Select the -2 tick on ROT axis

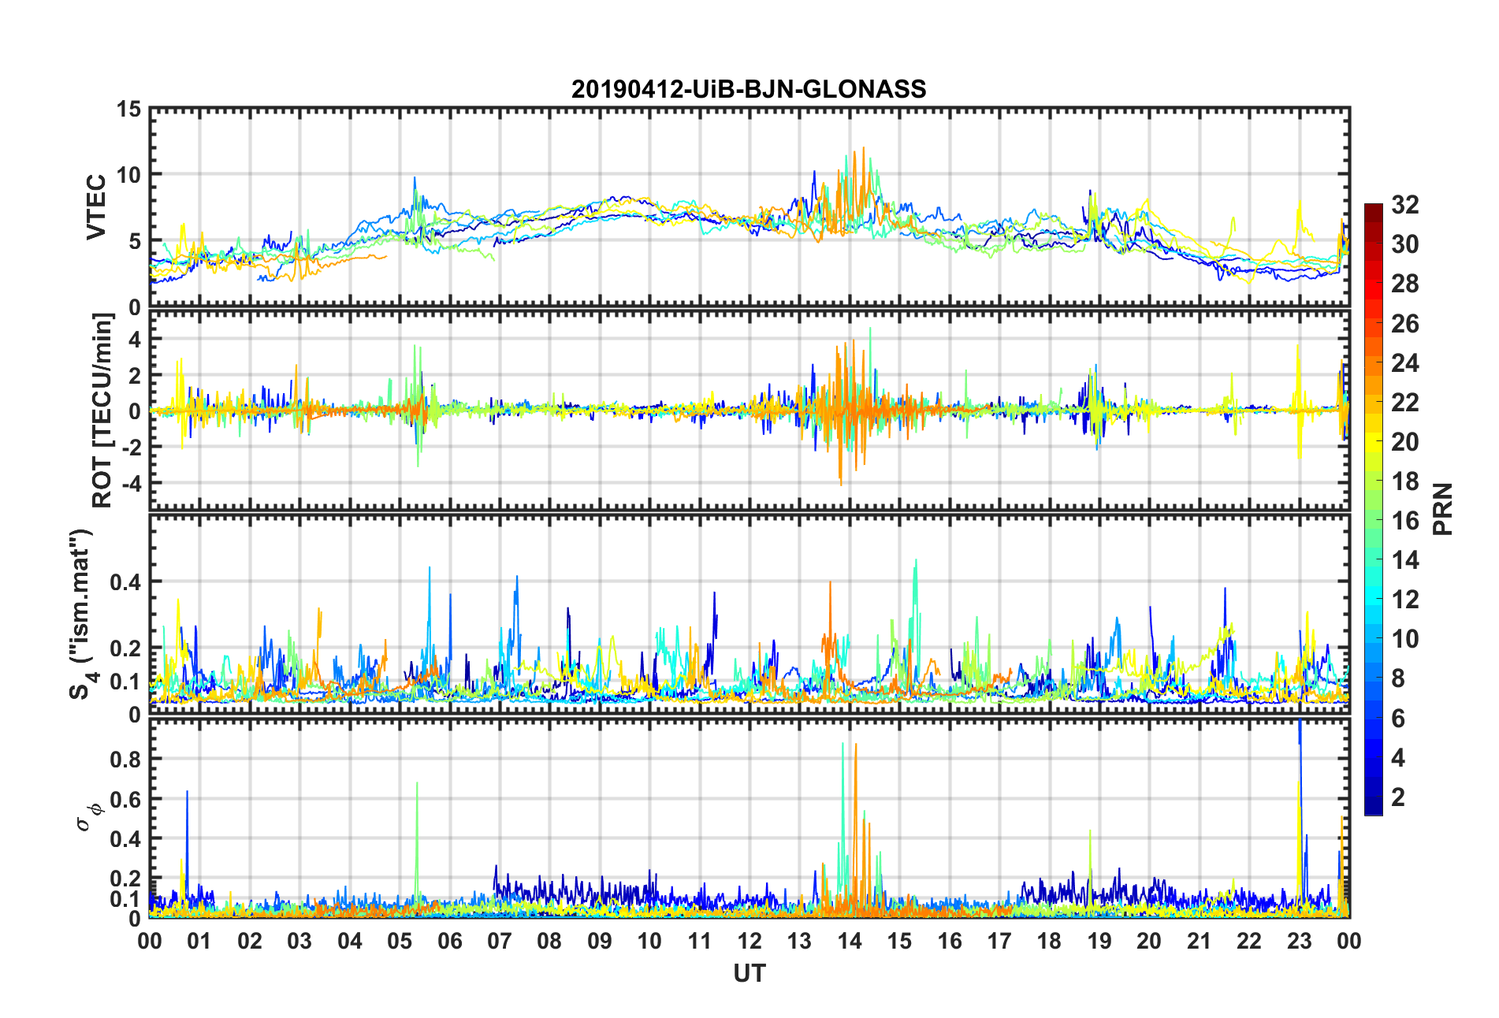pyautogui.click(x=130, y=447)
